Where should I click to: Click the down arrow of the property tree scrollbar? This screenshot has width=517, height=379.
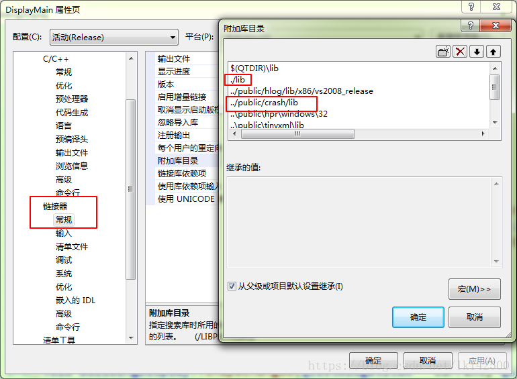pos(131,338)
